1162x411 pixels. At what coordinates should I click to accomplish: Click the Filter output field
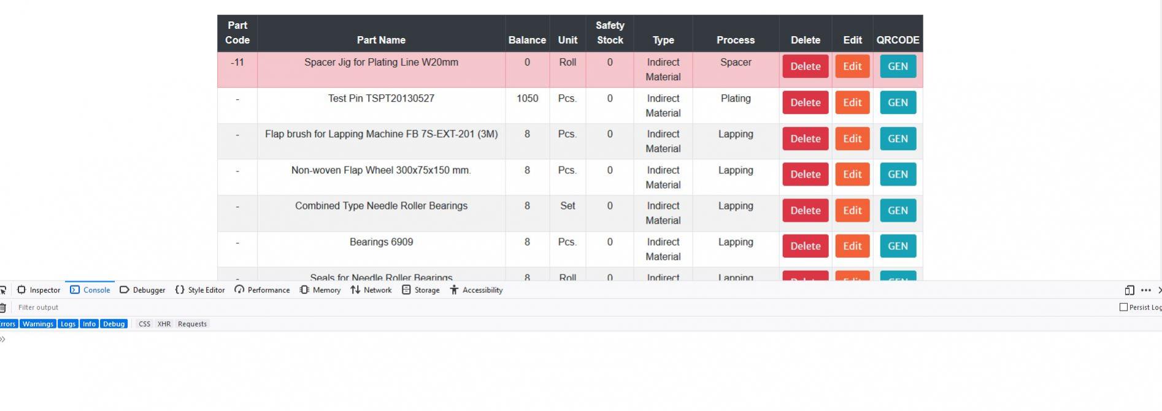(x=245, y=307)
